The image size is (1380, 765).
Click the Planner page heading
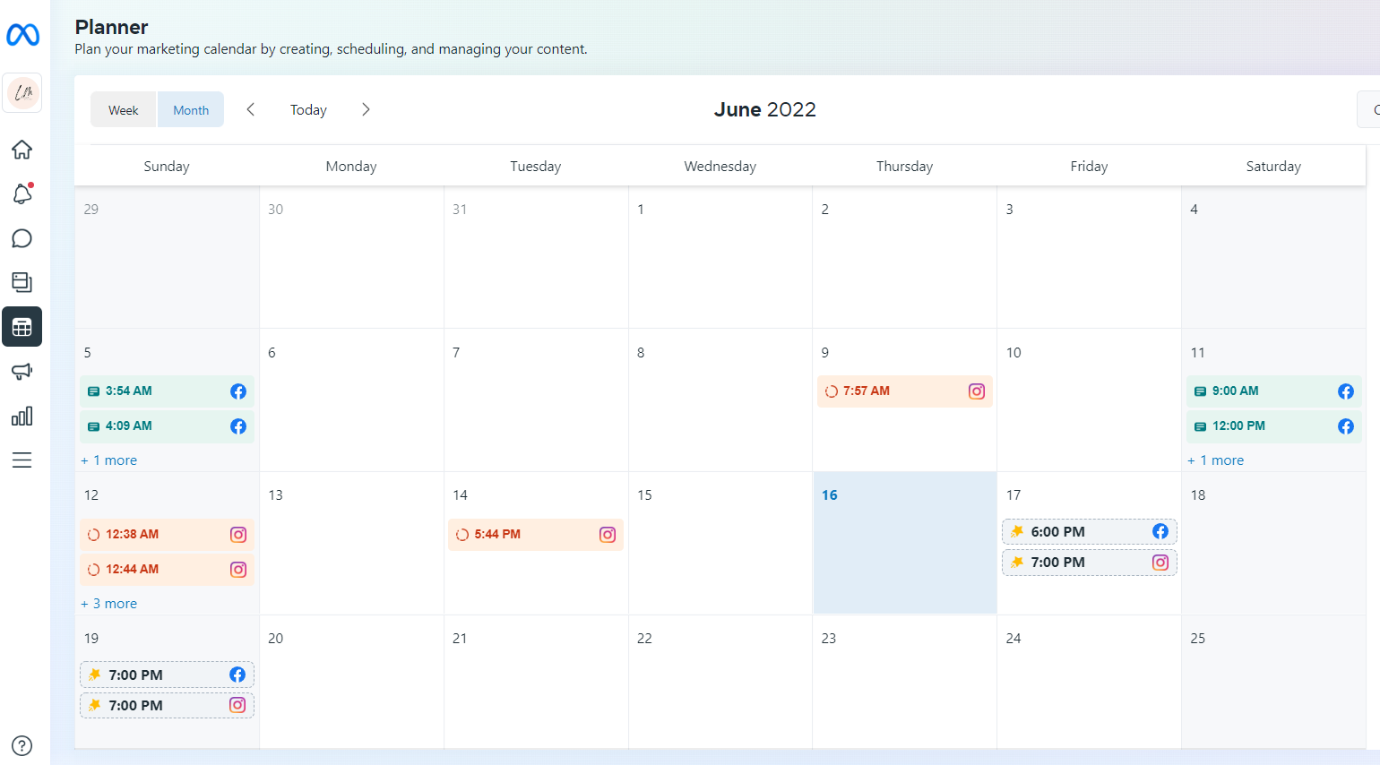point(112,27)
